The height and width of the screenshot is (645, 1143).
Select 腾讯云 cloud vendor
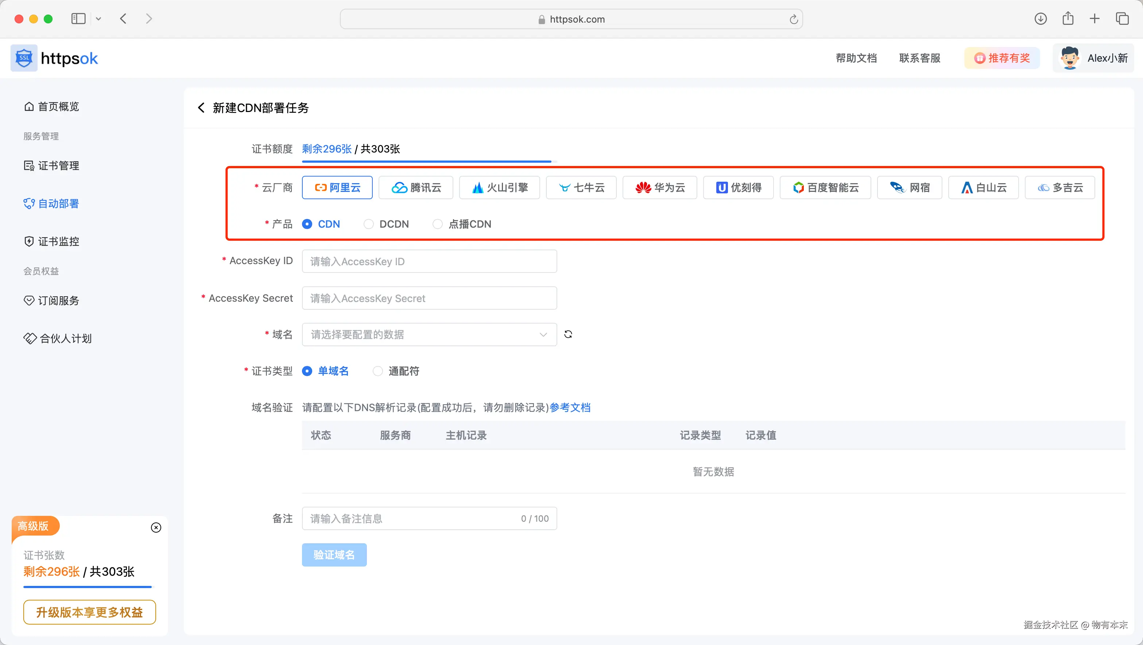pyautogui.click(x=416, y=188)
